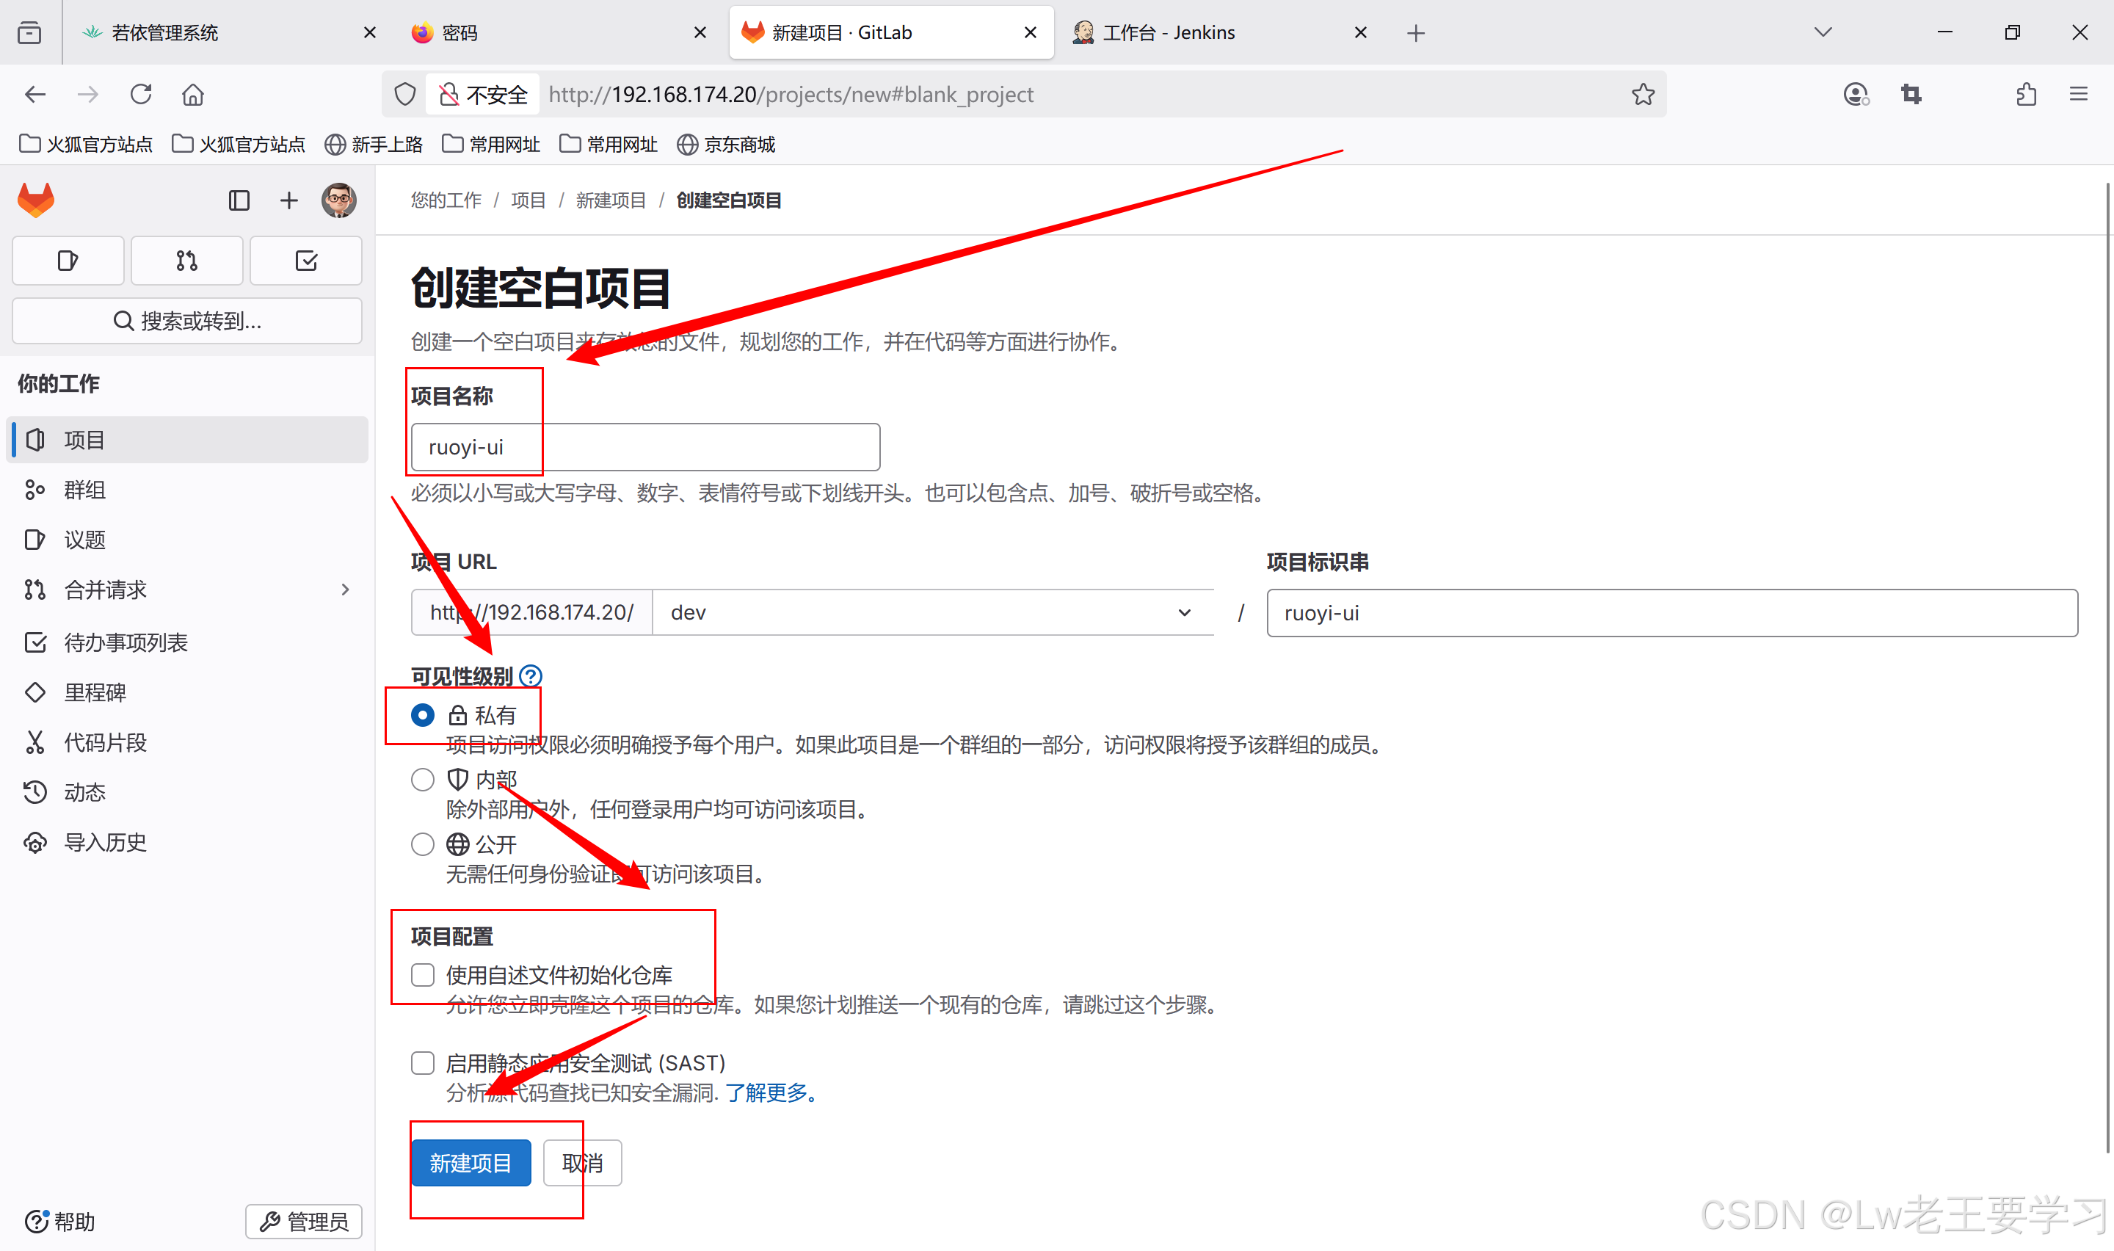The height and width of the screenshot is (1251, 2114).
Task: Toggle the GitLab sidebar collapse icon
Action: [239, 200]
